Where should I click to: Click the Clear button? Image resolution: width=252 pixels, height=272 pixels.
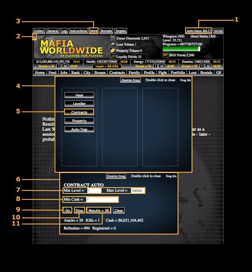pos(119,210)
